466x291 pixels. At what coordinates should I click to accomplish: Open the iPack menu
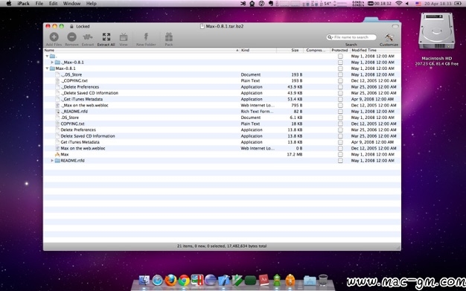click(x=24, y=4)
